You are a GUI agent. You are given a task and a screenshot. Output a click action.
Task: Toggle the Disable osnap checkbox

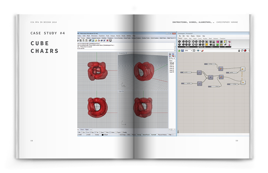pyautogui.click(x=122, y=132)
